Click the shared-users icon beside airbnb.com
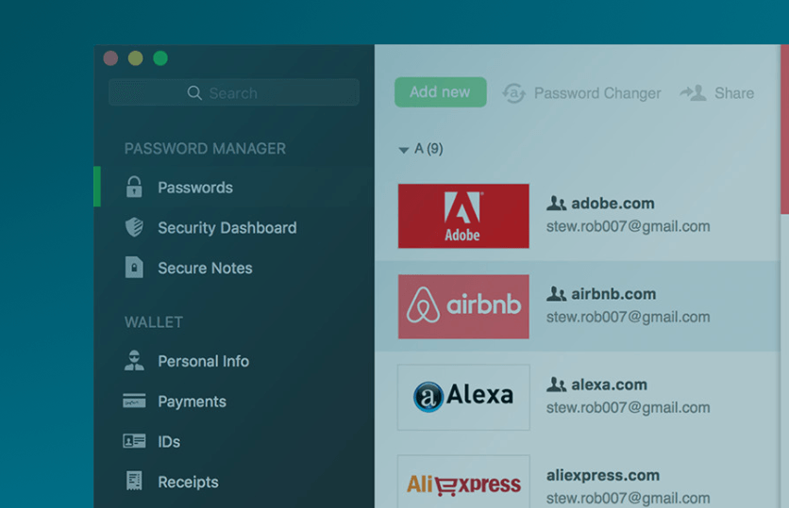The image size is (789, 508). coord(556,293)
